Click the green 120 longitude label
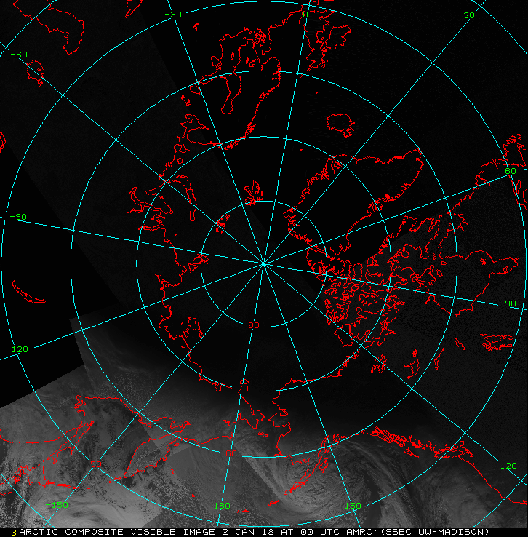This screenshot has width=528, height=537. tap(508, 466)
